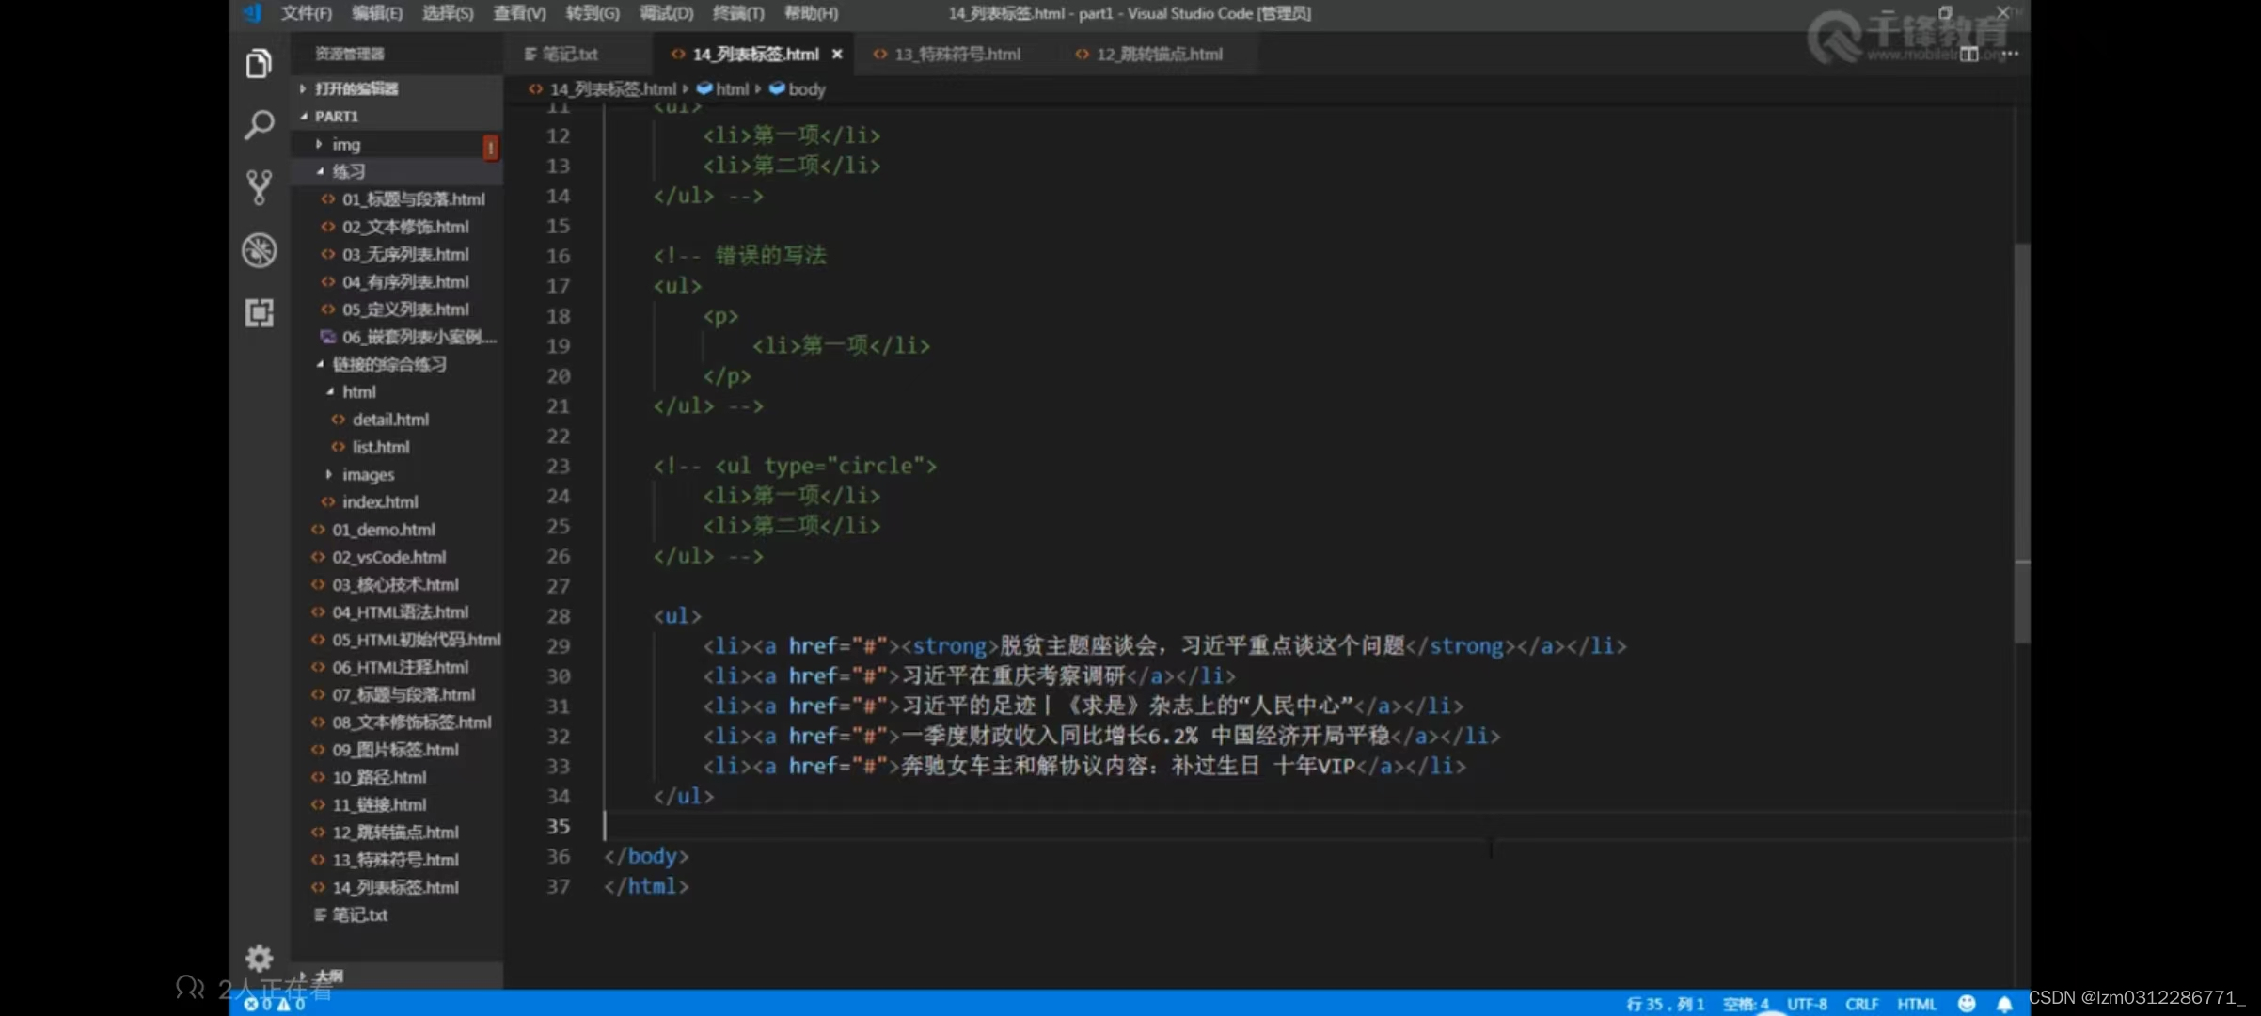Close the 14_列表标签.html tab
The image size is (2261, 1016).
pyautogui.click(x=836, y=55)
